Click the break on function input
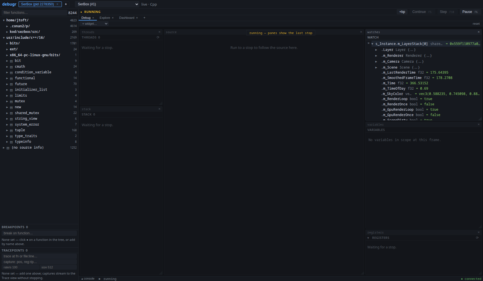Image resolution: width=483 pixels, height=281 pixels. pos(39,233)
